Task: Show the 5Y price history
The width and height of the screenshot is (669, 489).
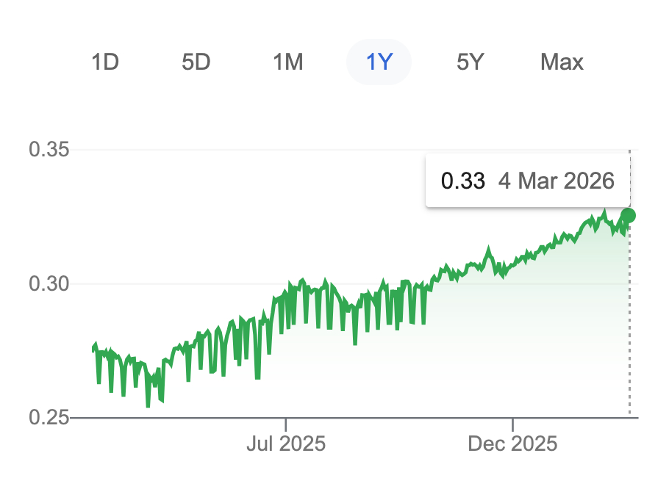Action: pyautogui.click(x=471, y=62)
